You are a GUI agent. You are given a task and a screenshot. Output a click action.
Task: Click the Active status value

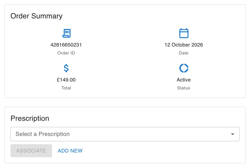click(184, 80)
